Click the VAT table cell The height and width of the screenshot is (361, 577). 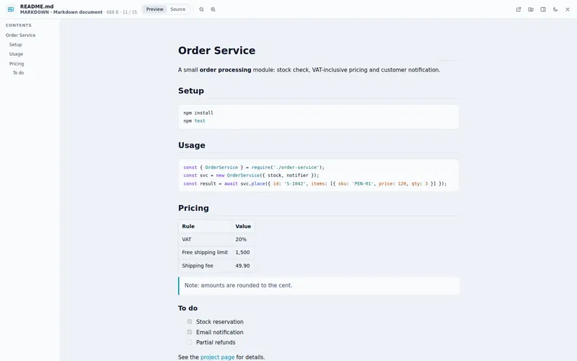pyautogui.click(x=206, y=240)
